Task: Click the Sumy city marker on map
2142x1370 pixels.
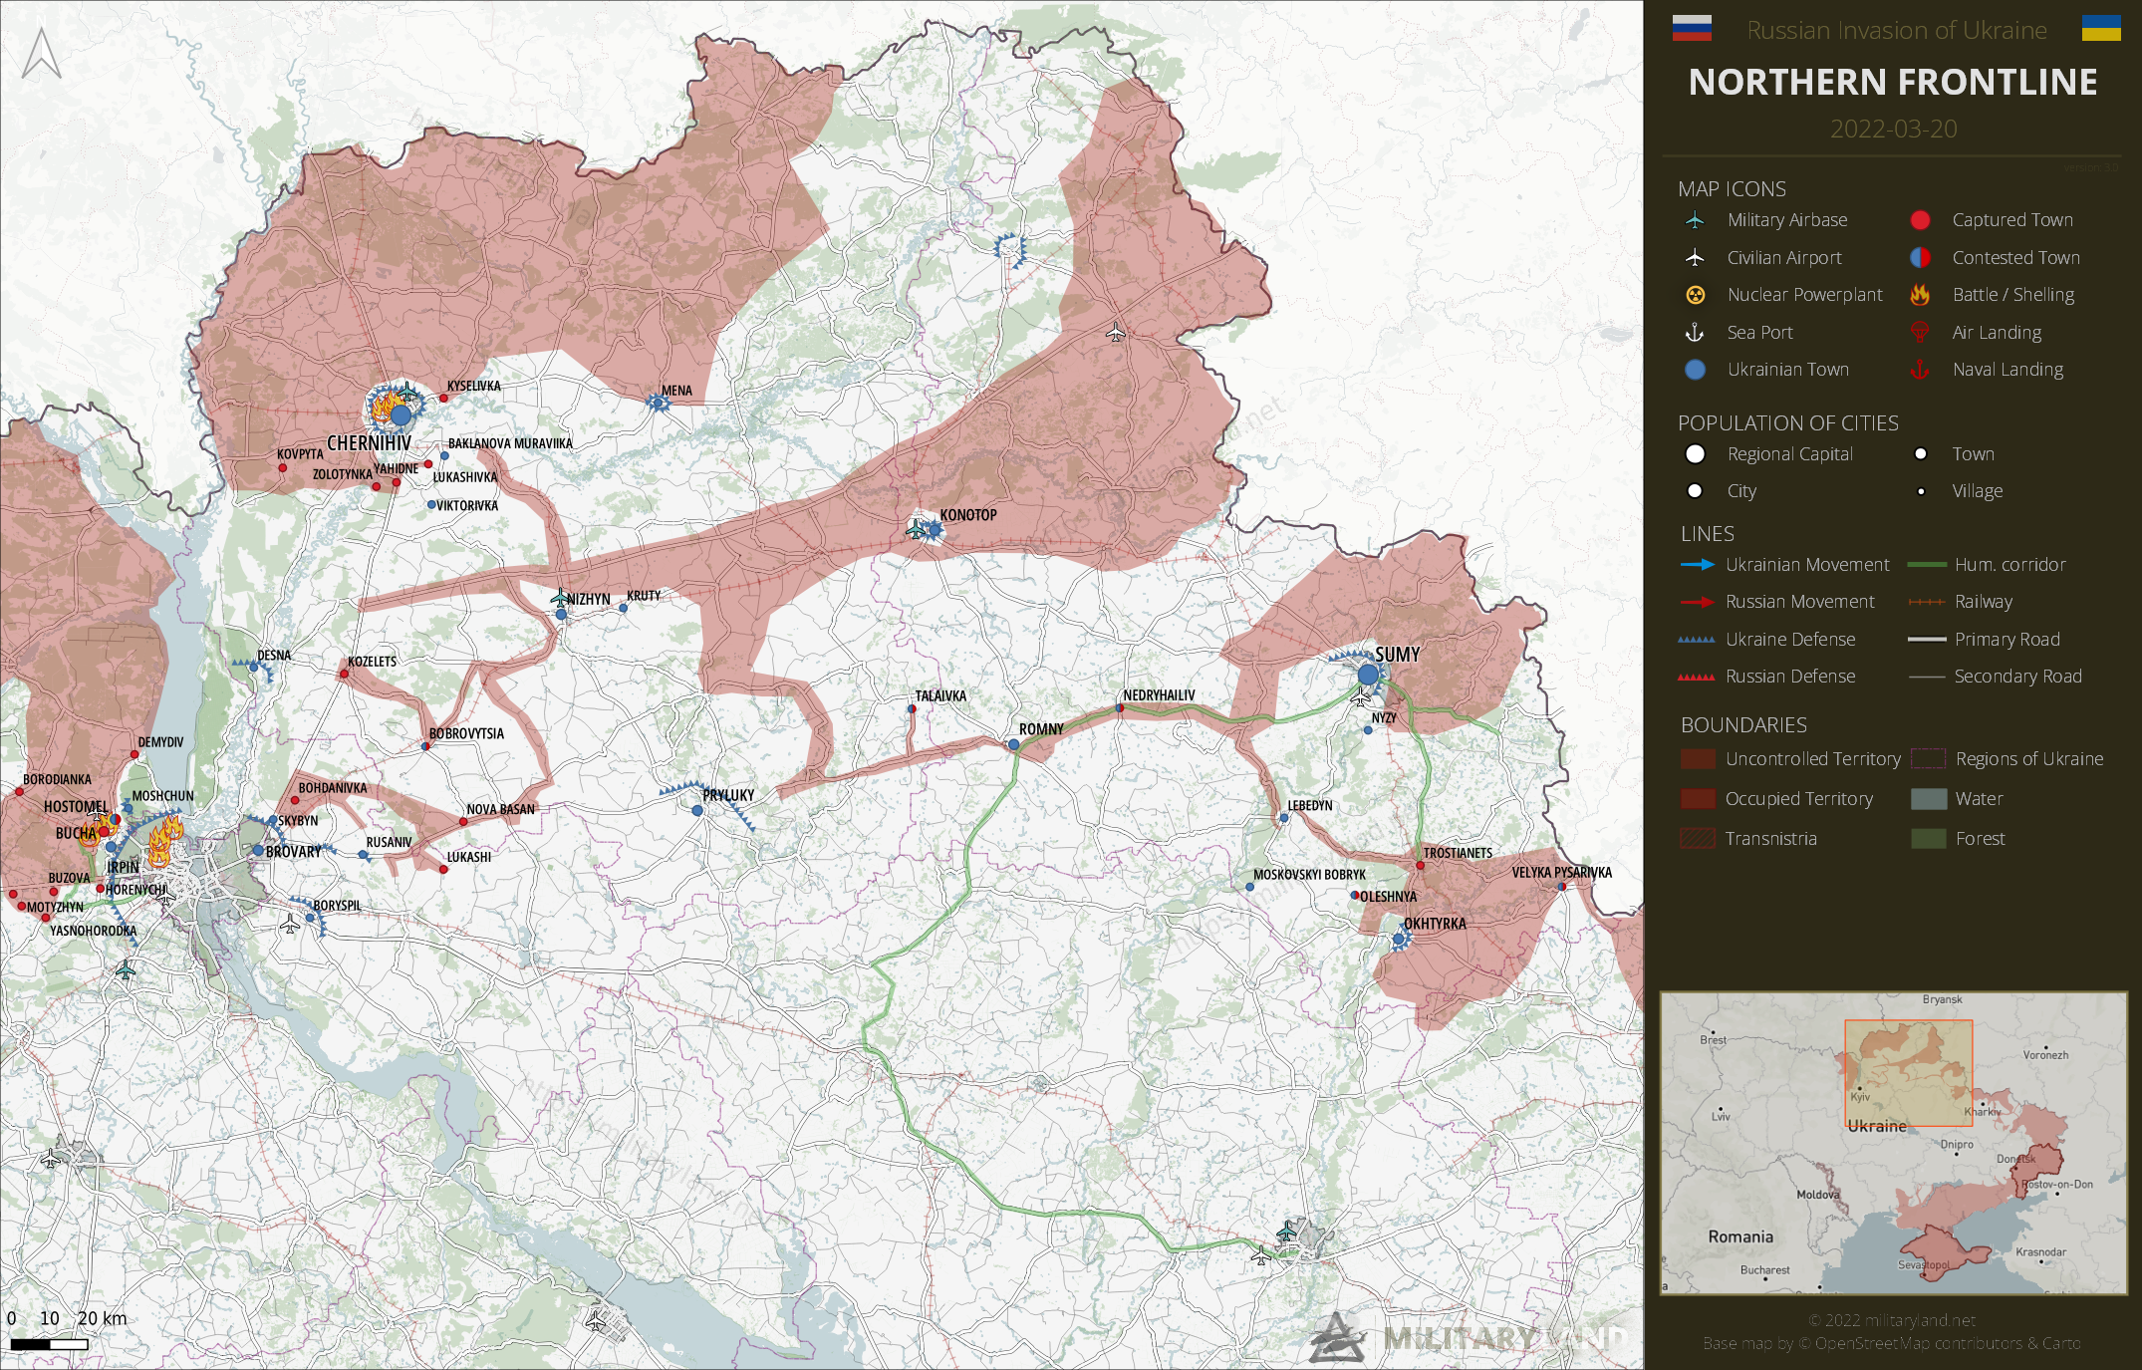Action: [1368, 675]
